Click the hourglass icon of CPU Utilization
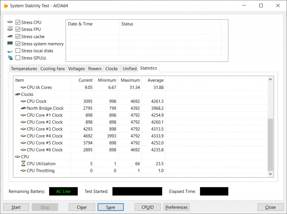The width and height of the screenshot is (287, 214). coord(23,164)
